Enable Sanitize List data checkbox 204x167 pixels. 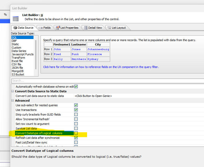click(76, 128)
